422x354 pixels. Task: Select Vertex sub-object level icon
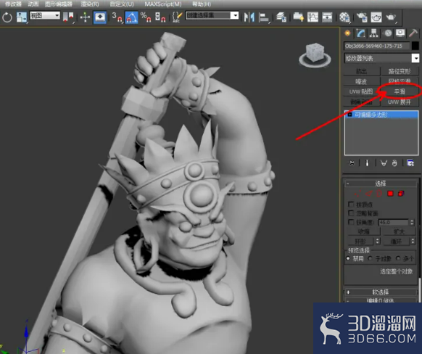point(358,194)
